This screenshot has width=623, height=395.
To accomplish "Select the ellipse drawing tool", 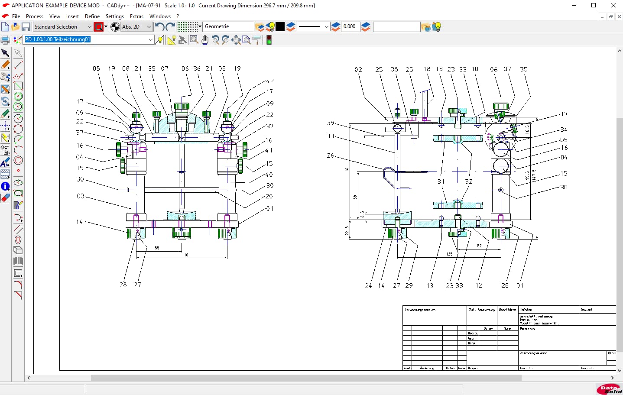I will [x=18, y=183].
